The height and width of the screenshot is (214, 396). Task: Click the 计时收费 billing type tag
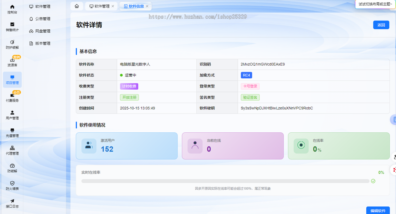pyautogui.click(x=129, y=86)
